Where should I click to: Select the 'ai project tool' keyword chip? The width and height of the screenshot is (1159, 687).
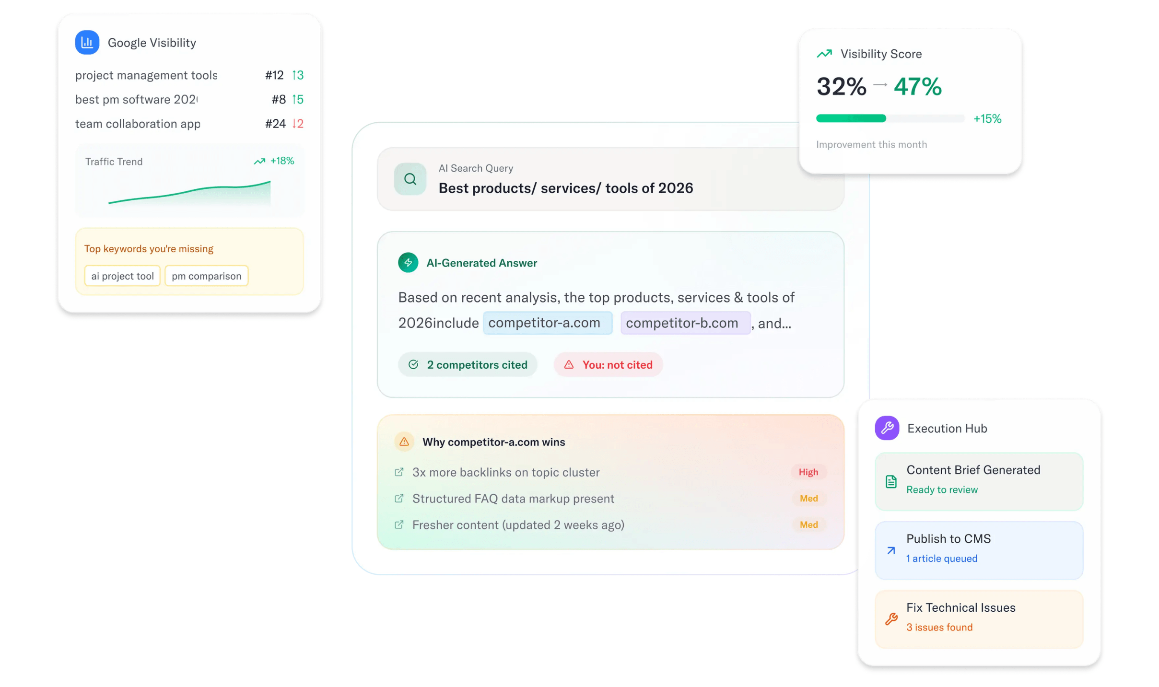pos(122,276)
